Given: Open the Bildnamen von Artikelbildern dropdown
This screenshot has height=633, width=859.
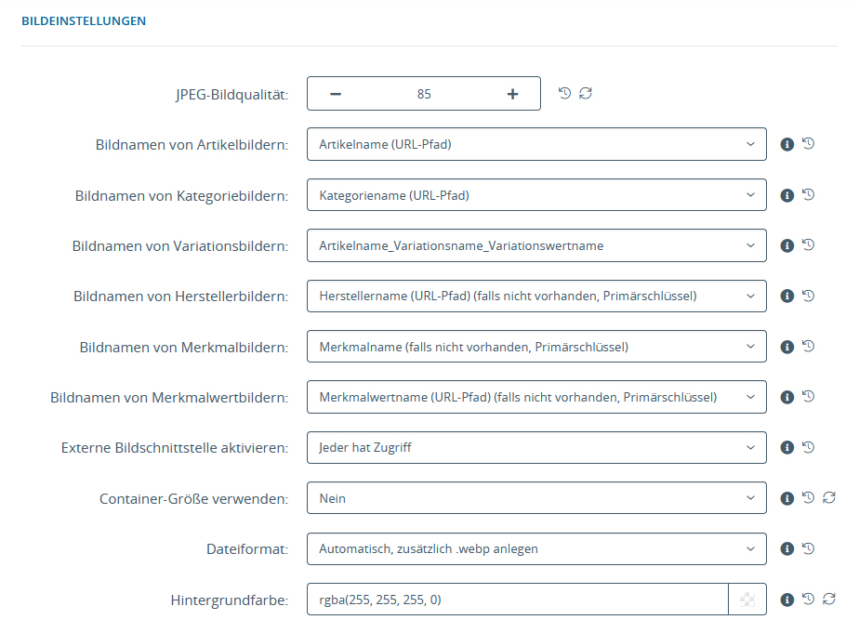Looking at the screenshot, I should point(536,144).
